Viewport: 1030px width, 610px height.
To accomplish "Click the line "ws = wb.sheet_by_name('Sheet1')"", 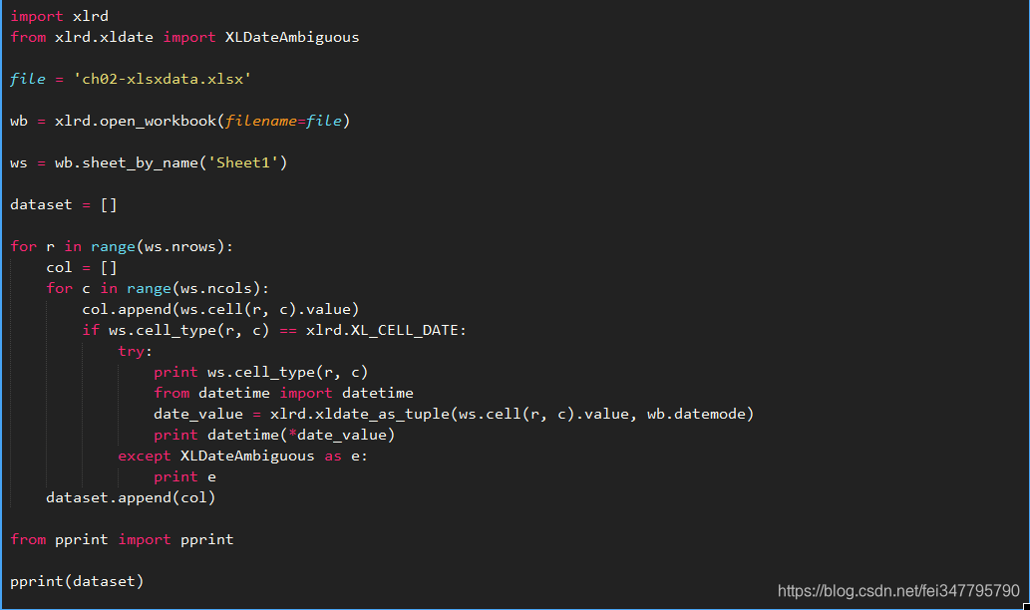I will pos(149,162).
